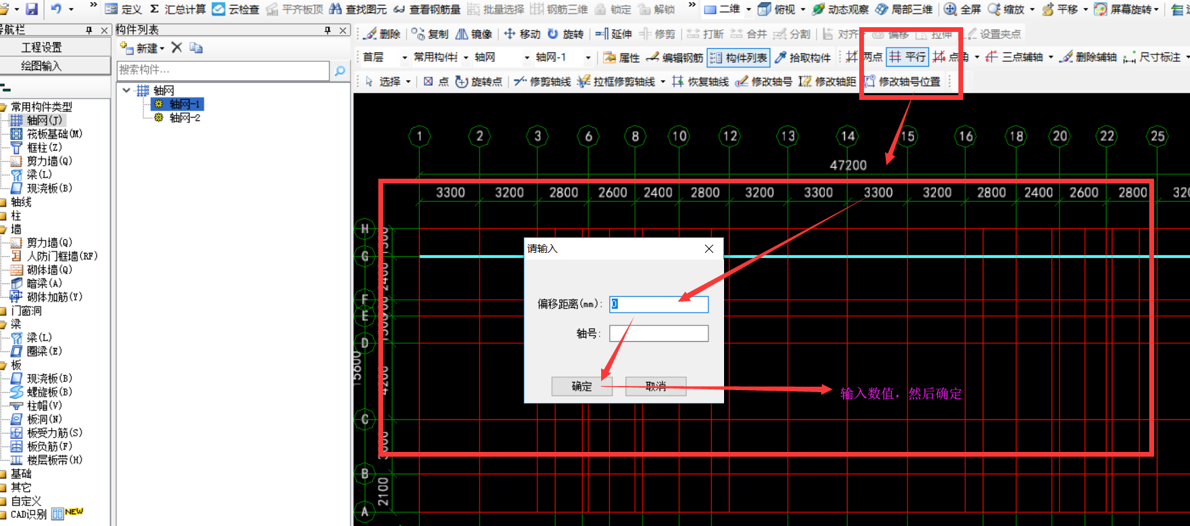Click 查找图元 find element tool
The image size is (1190, 526).
coord(358,9)
